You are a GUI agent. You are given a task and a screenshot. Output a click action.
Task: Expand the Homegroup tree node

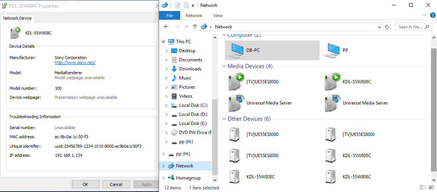164,178
